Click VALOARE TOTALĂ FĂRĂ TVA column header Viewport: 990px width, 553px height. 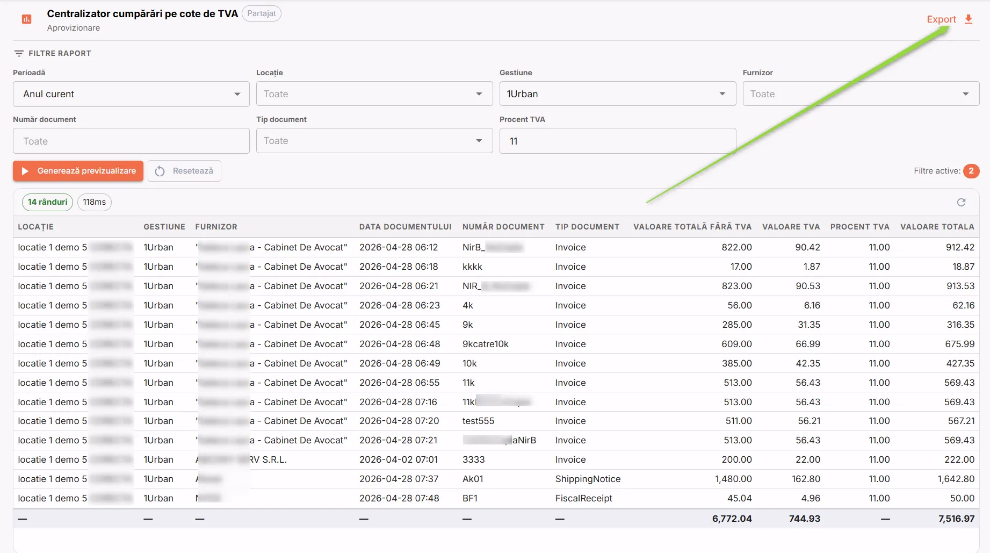click(692, 227)
